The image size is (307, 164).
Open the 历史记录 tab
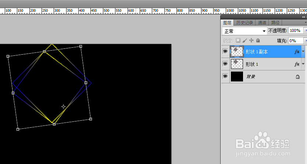pyautogui.click(x=244, y=23)
